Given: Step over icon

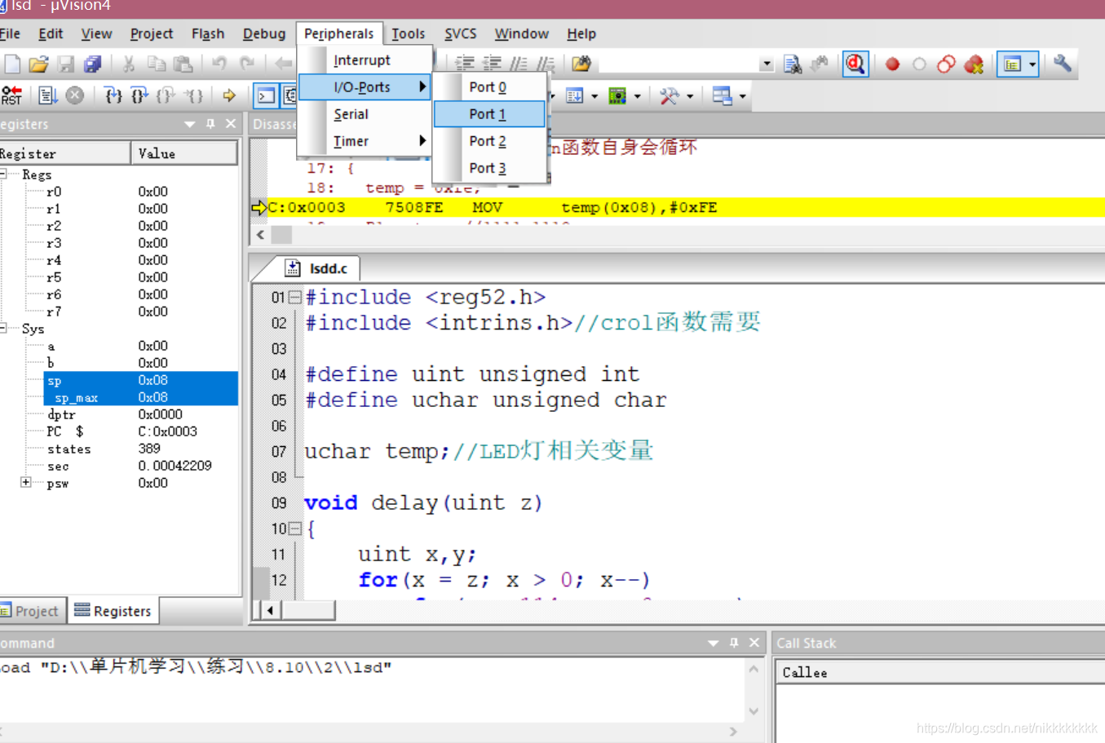Looking at the screenshot, I should [x=139, y=95].
